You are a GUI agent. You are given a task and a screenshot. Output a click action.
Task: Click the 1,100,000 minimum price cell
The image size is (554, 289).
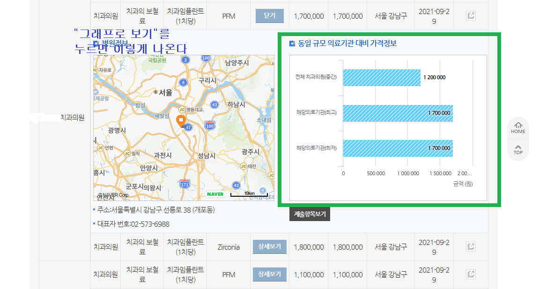point(309,274)
